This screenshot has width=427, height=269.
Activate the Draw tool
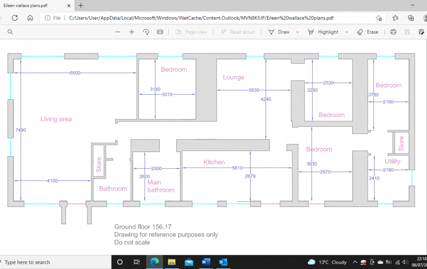pyautogui.click(x=279, y=32)
